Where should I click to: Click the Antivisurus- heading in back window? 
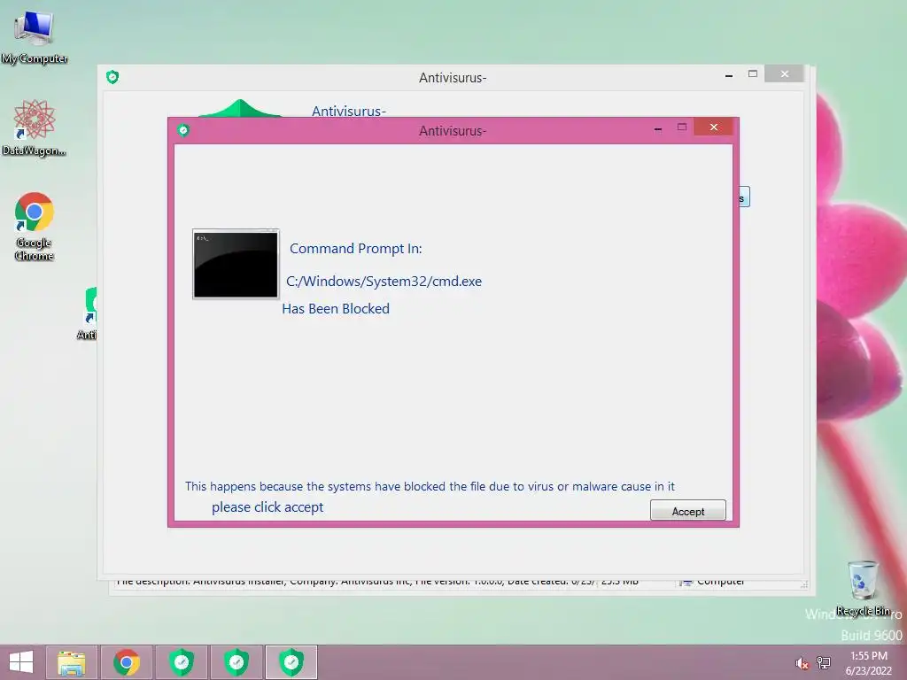pos(349,111)
